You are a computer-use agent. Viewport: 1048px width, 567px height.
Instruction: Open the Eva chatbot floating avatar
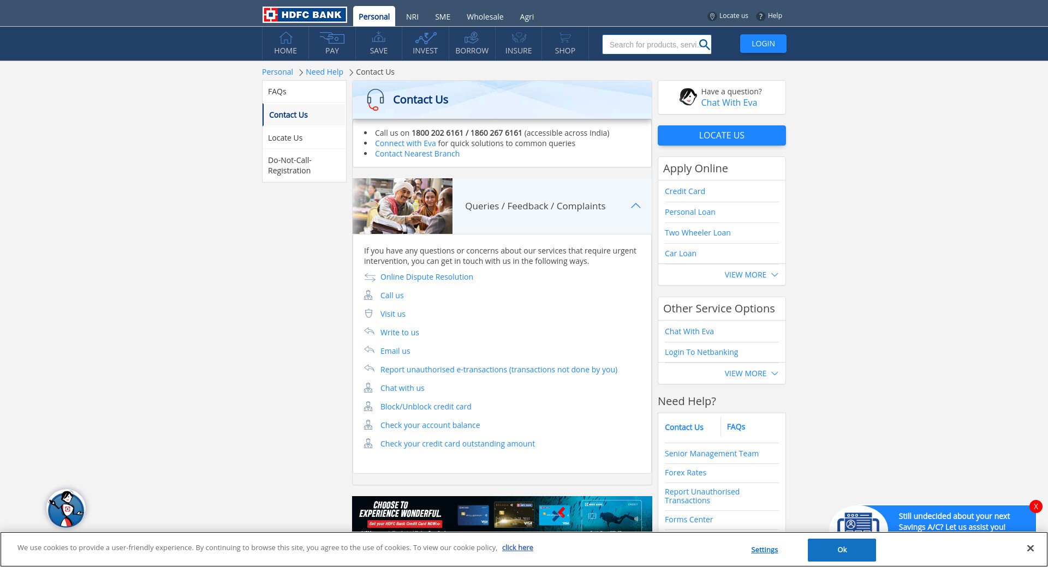pos(66,509)
